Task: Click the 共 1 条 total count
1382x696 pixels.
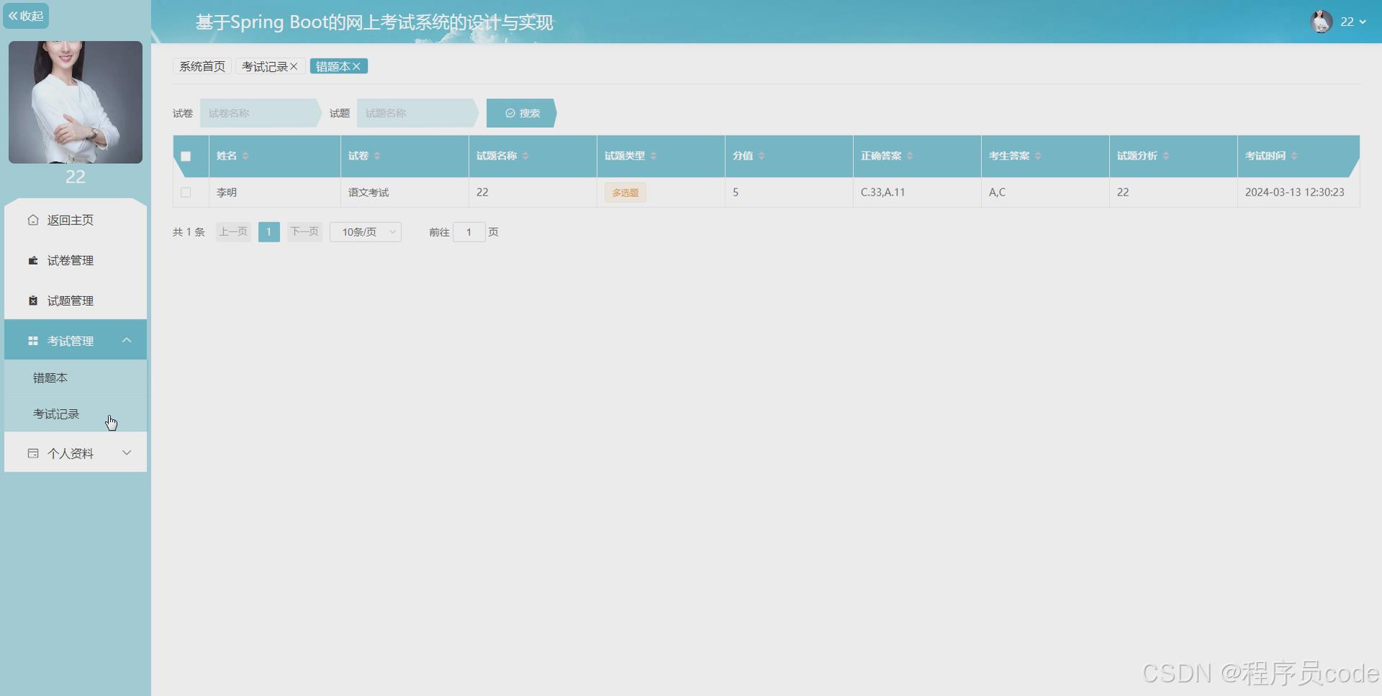Action: pos(189,232)
